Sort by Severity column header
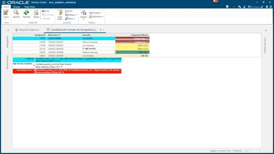The image size is (274, 154). pos(86,35)
